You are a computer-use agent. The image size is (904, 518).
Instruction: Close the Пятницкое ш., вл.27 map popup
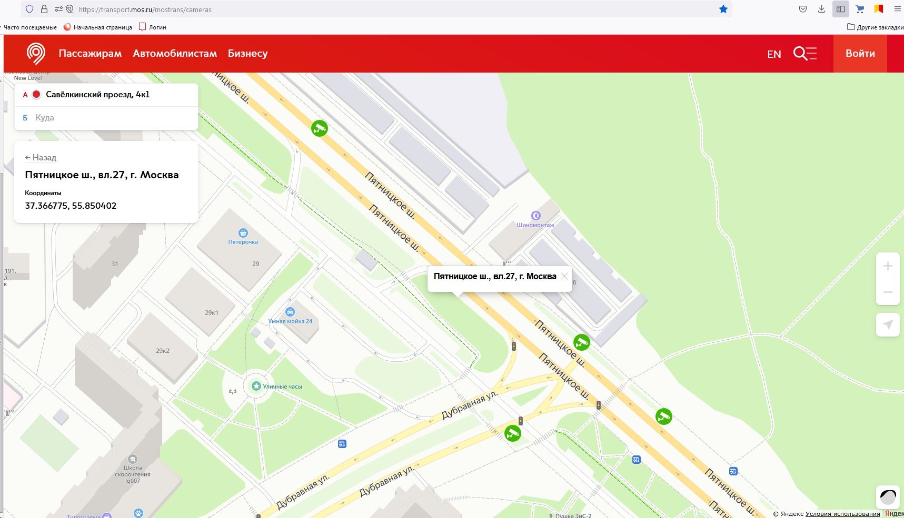click(564, 277)
